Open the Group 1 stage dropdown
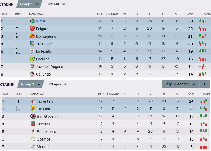211x151 pixels. click(29, 4)
